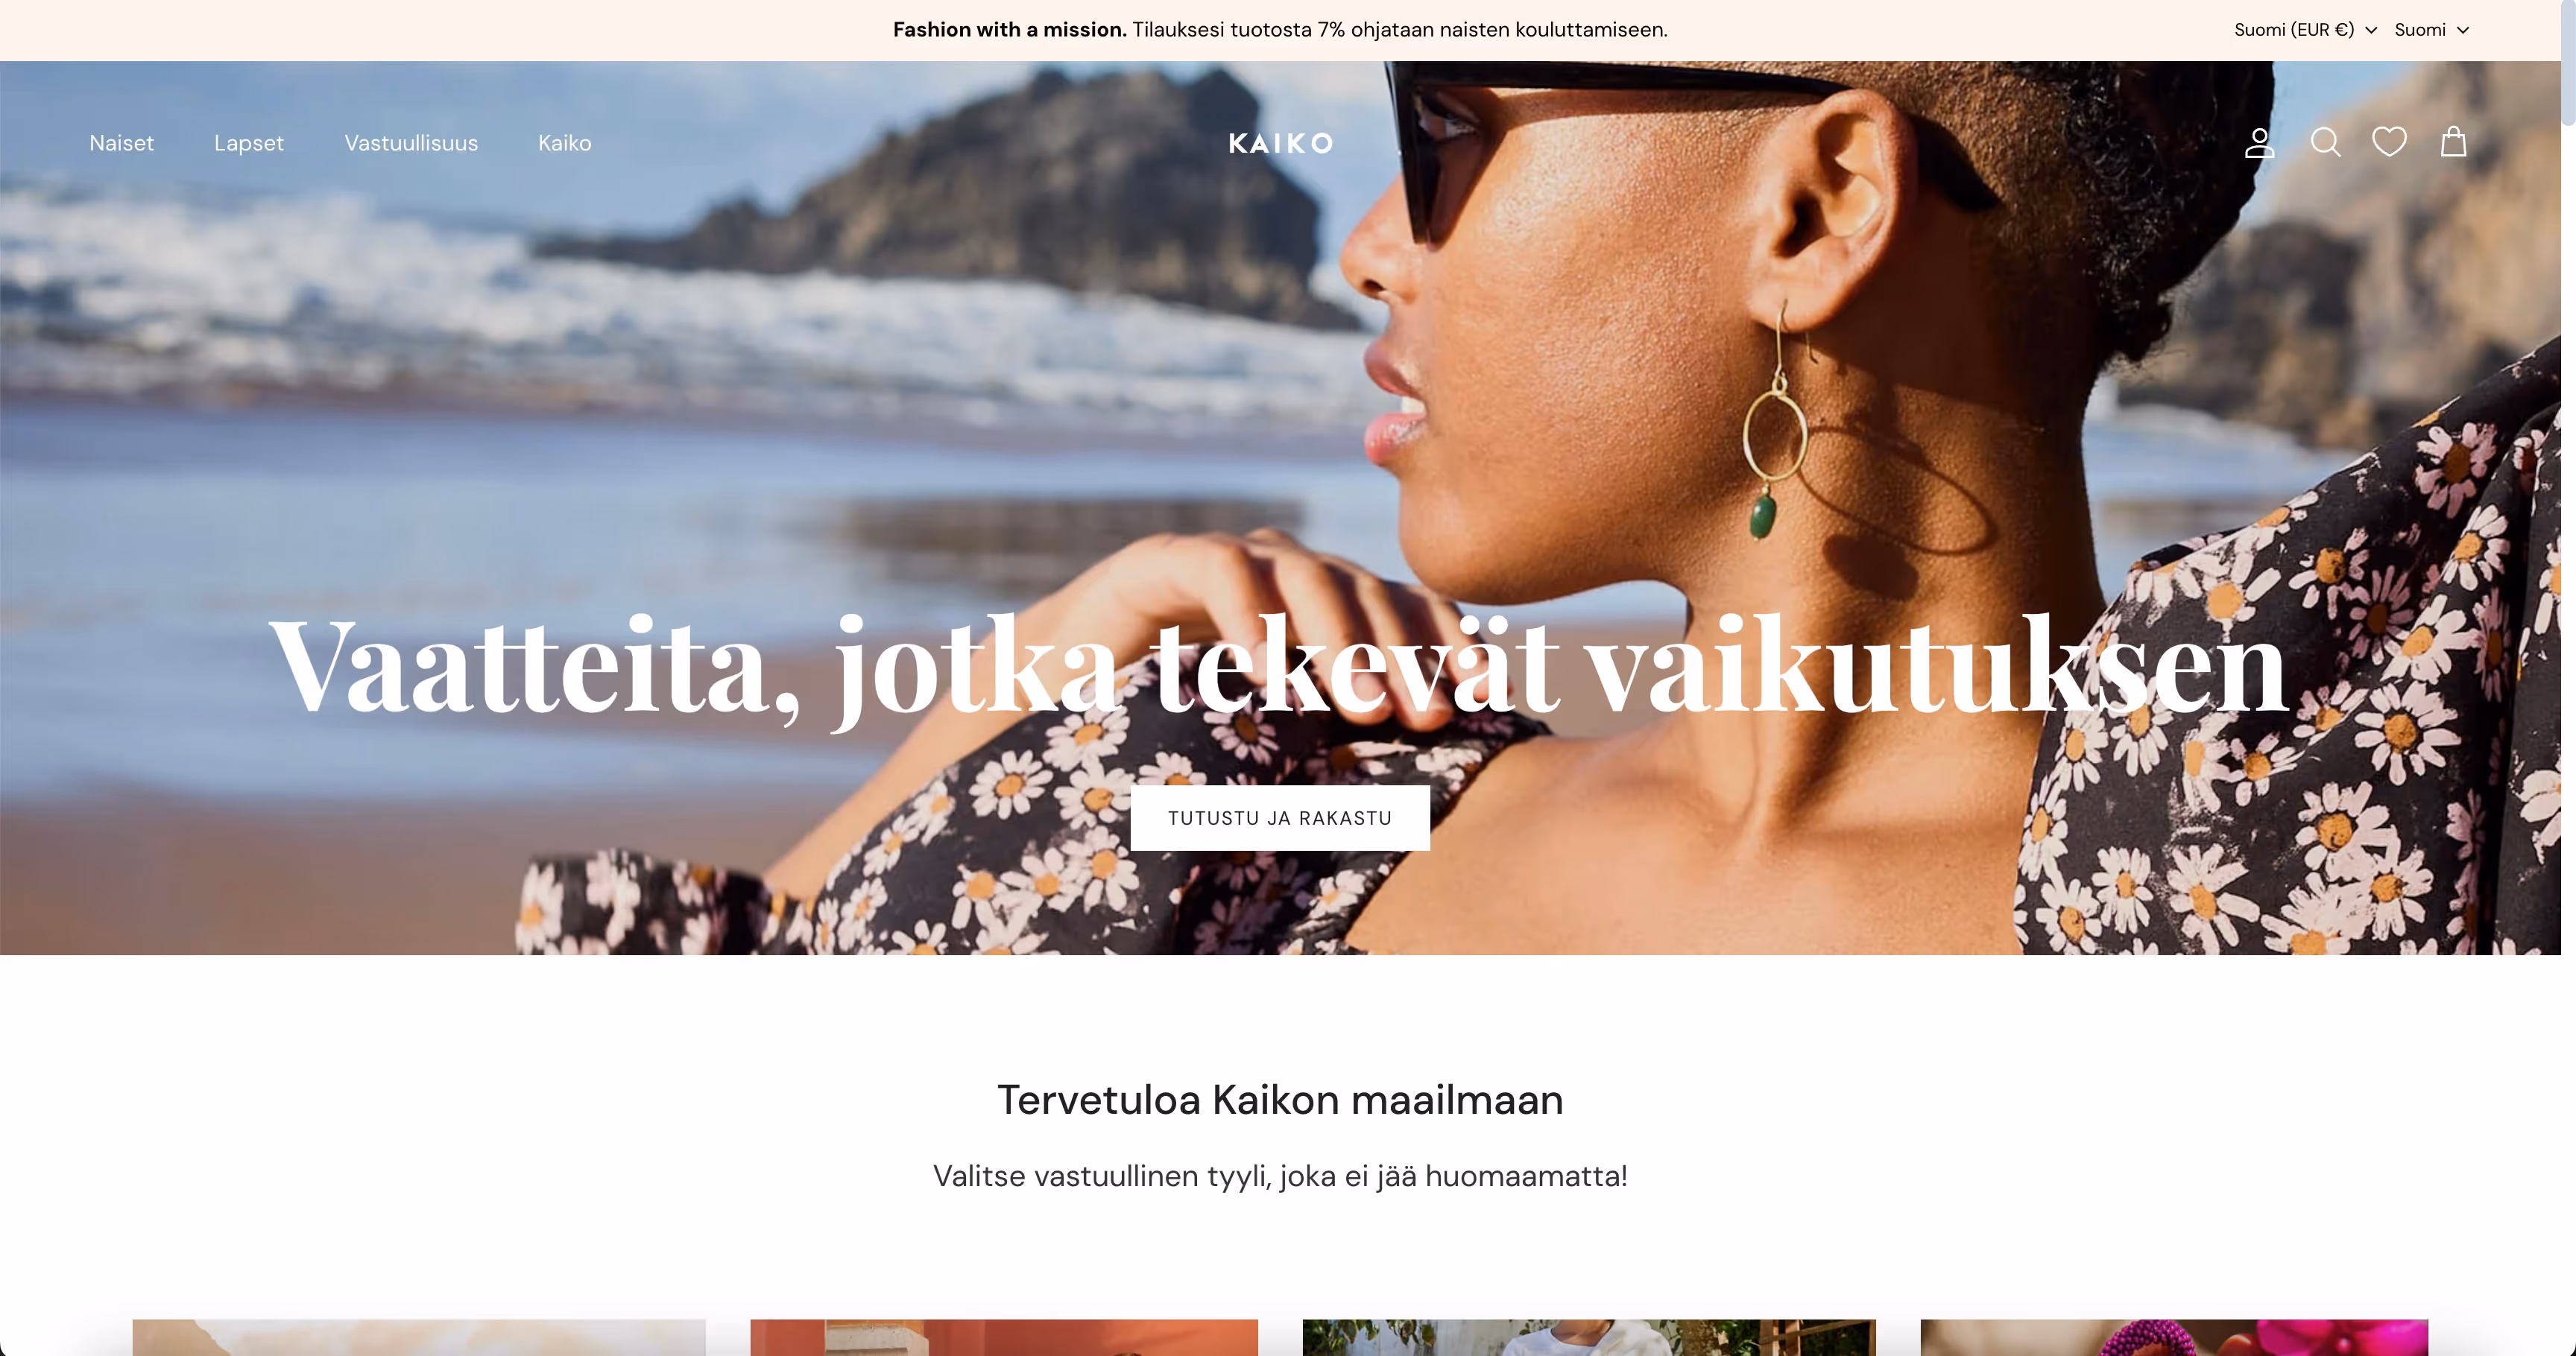Expand the Suomi (EUR €) country selector
The height and width of the screenshot is (1356, 2576).
(x=2305, y=30)
